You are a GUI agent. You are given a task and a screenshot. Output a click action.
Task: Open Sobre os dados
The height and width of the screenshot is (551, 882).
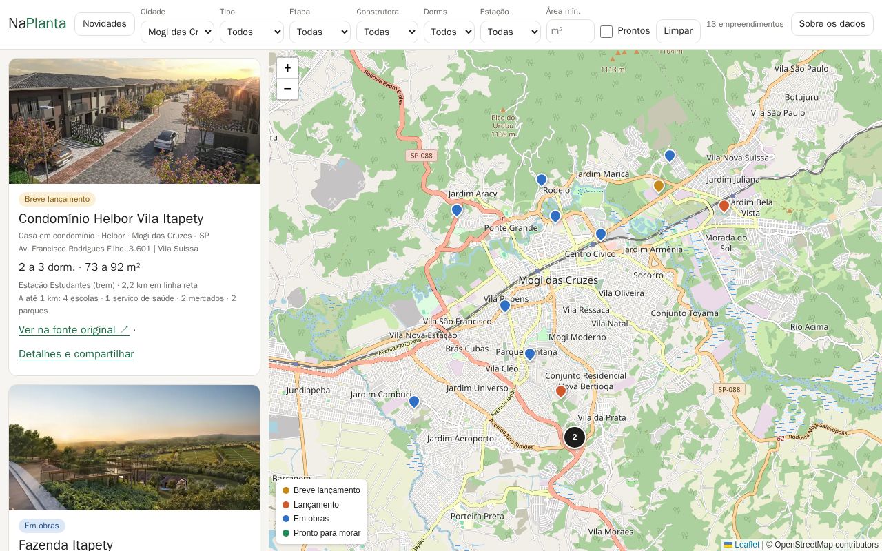click(x=832, y=24)
